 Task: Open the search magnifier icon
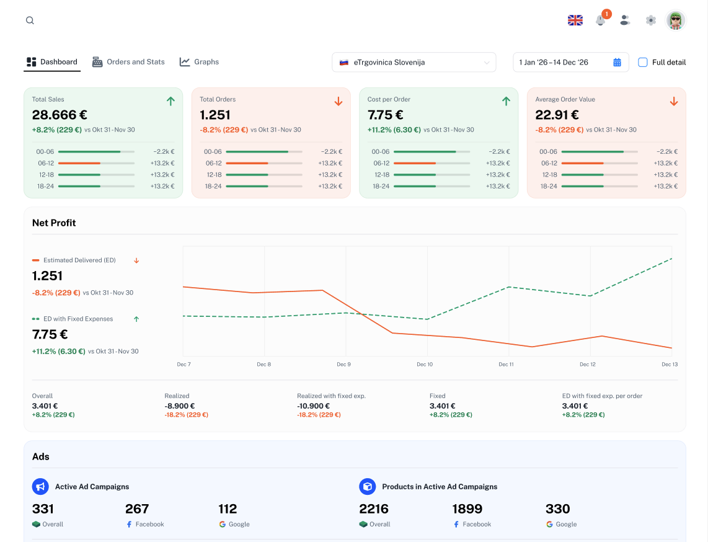(30, 20)
